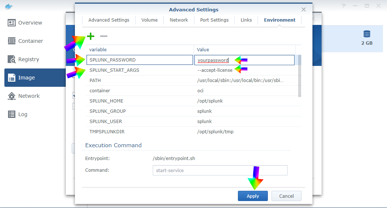The height and width of the screenshot is (208, 387).
Task: Open Log section in the sidebar
Action: coord(35,114)
